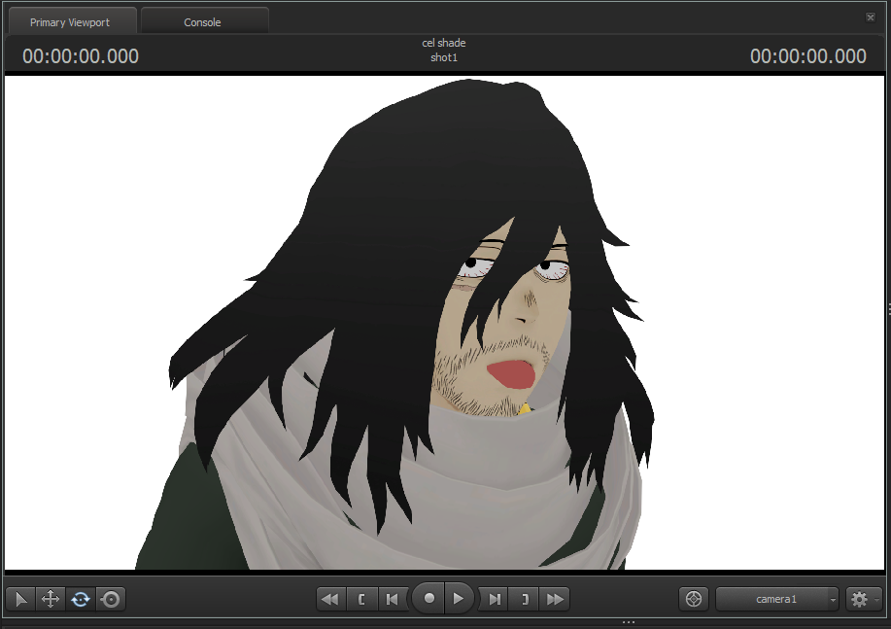The width and height of the screenshot is (891, 629).
Task: Click the three-dot panel splitter handle
Action: [629, 622]
